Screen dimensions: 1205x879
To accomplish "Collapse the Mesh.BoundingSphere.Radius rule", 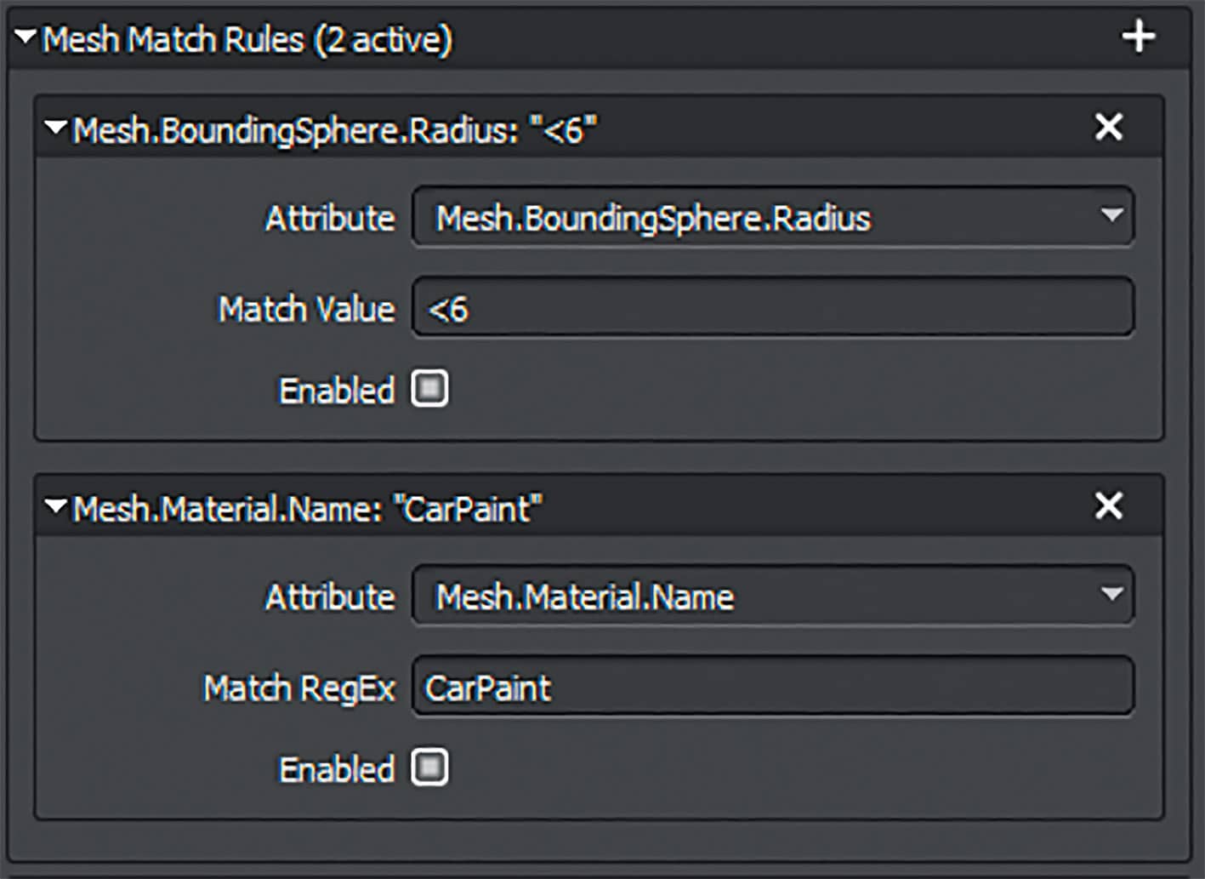I will (x=55, y=126).
